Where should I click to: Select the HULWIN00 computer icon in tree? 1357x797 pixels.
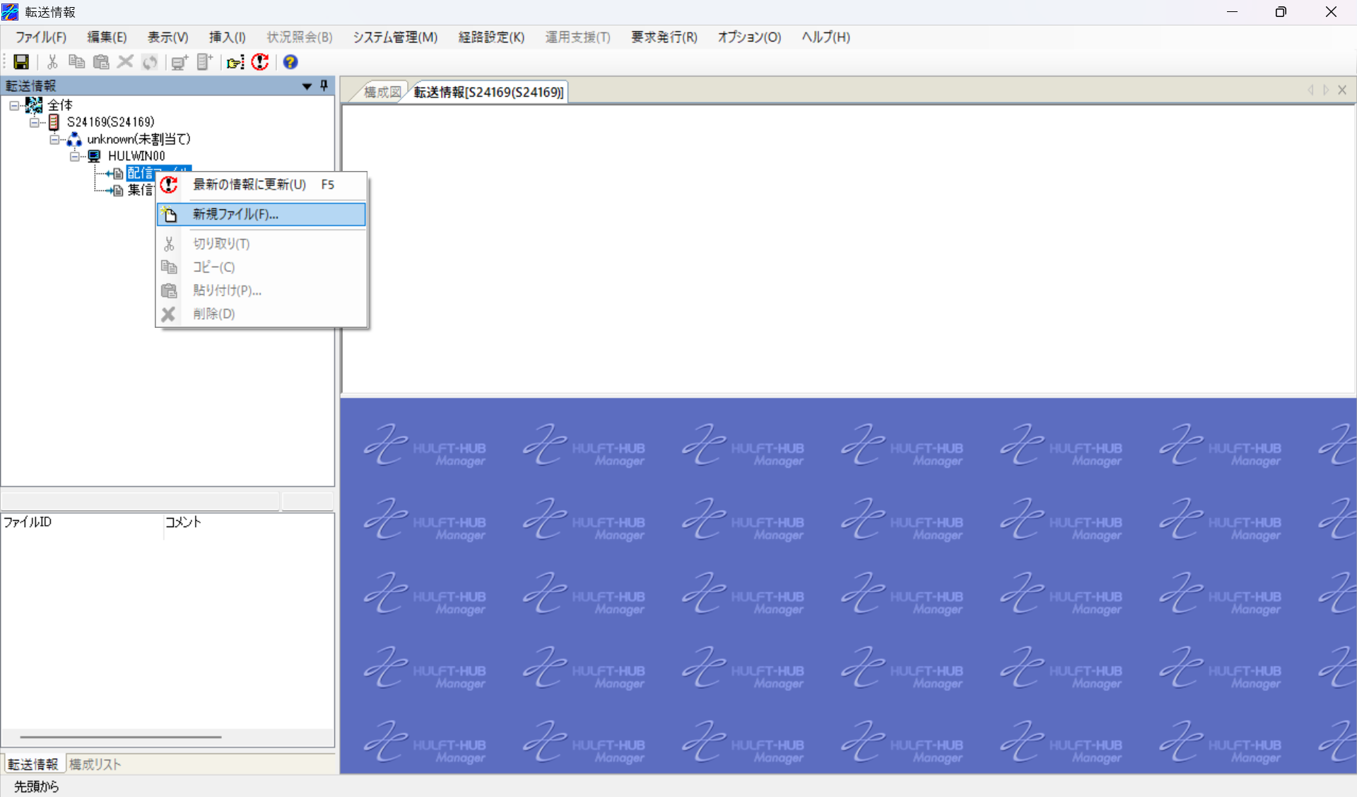[94, 156]
